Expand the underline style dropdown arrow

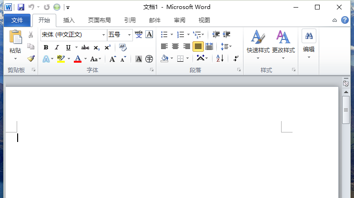click(x=76, y=47)
